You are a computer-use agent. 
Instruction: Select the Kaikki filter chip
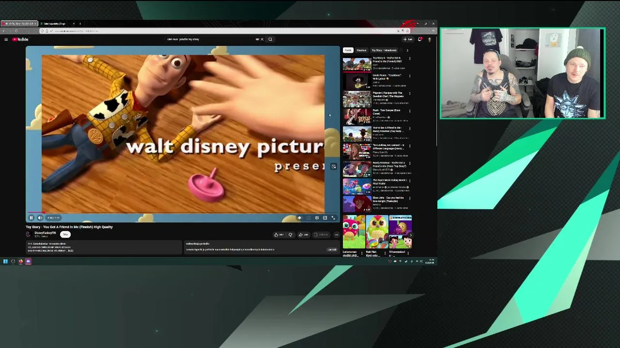tap(348, 50)
